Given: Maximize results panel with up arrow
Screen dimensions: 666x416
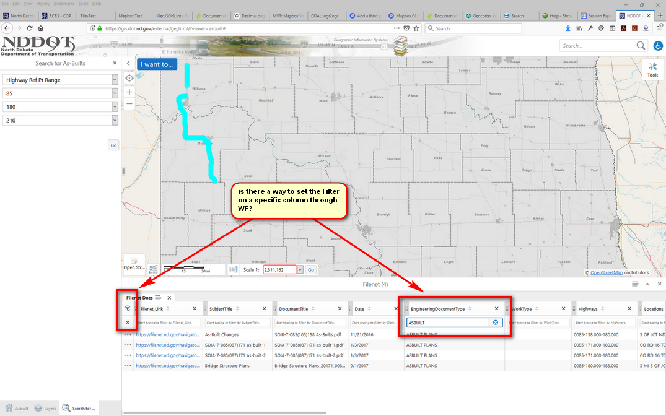Looking at the screenshot, I should coord(647,284).
